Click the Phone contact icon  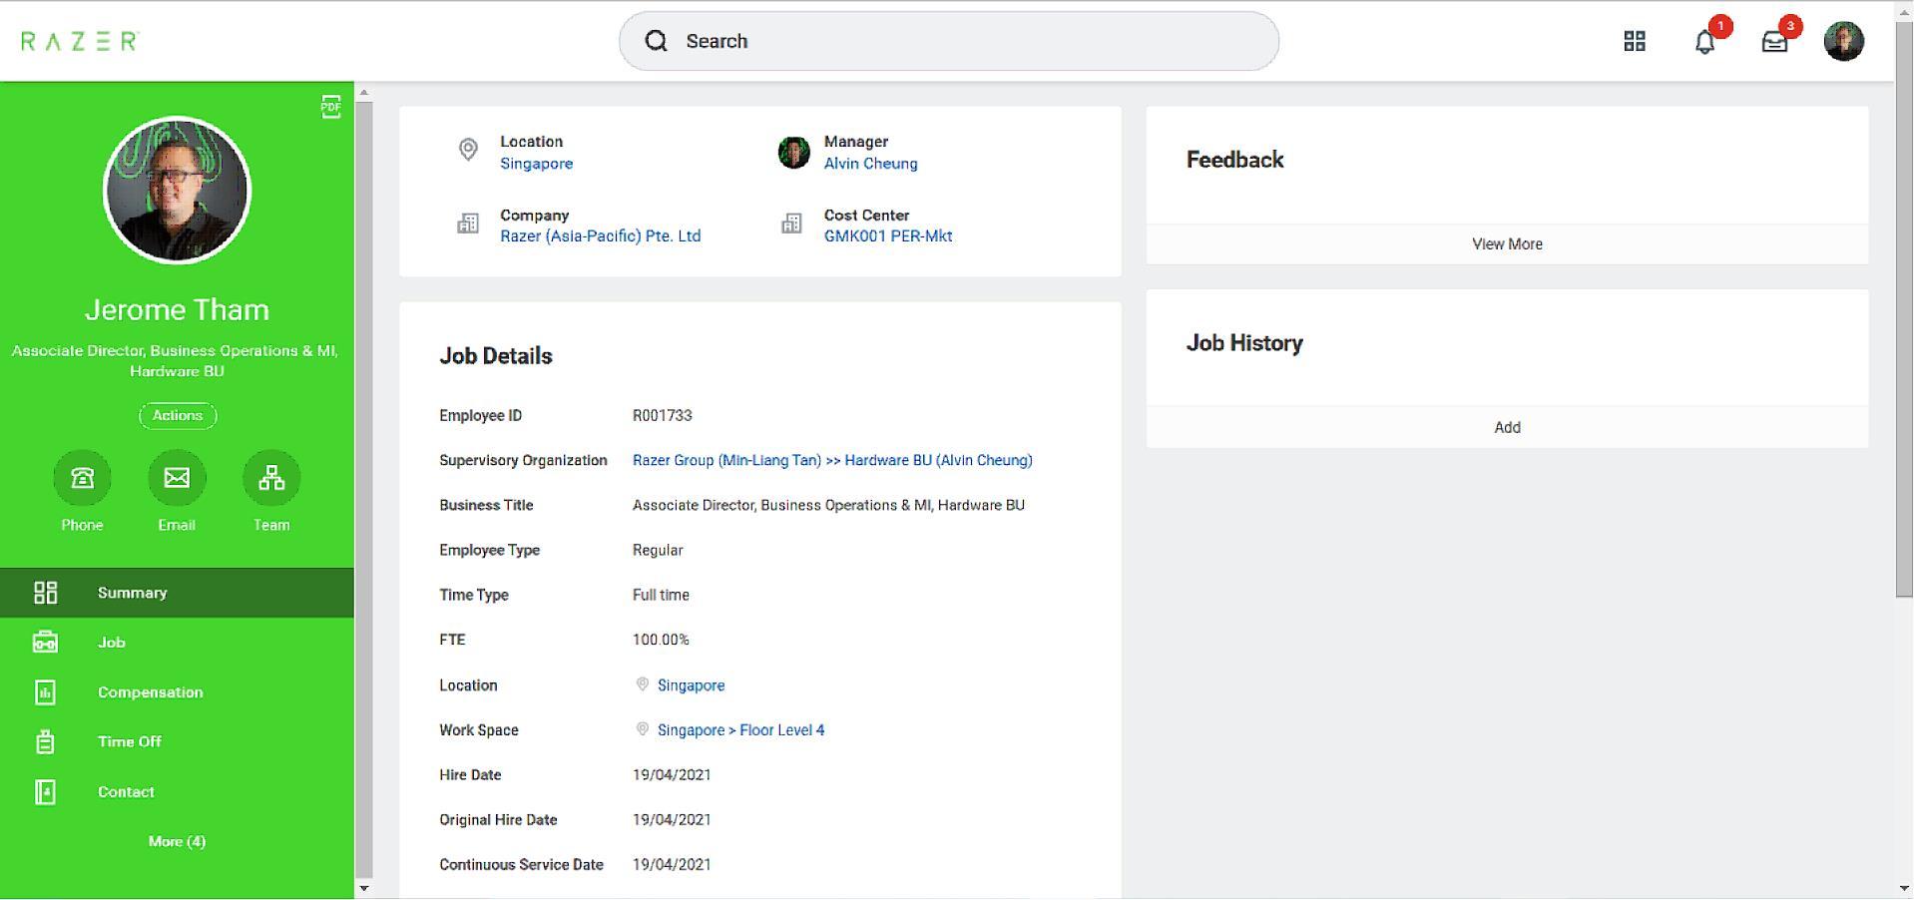tap(82, 478)
